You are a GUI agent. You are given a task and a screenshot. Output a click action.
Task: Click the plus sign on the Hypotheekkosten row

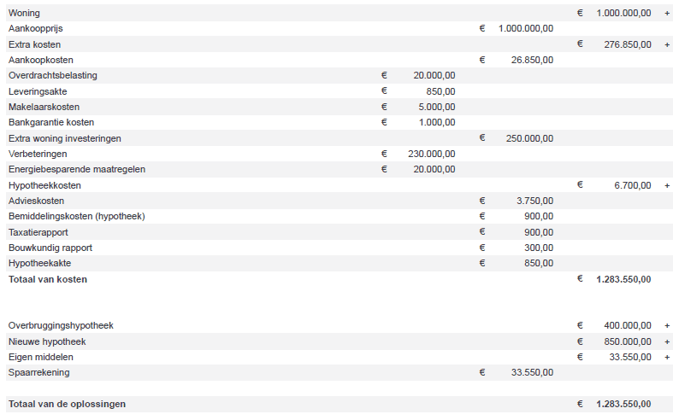click(667, 185)
